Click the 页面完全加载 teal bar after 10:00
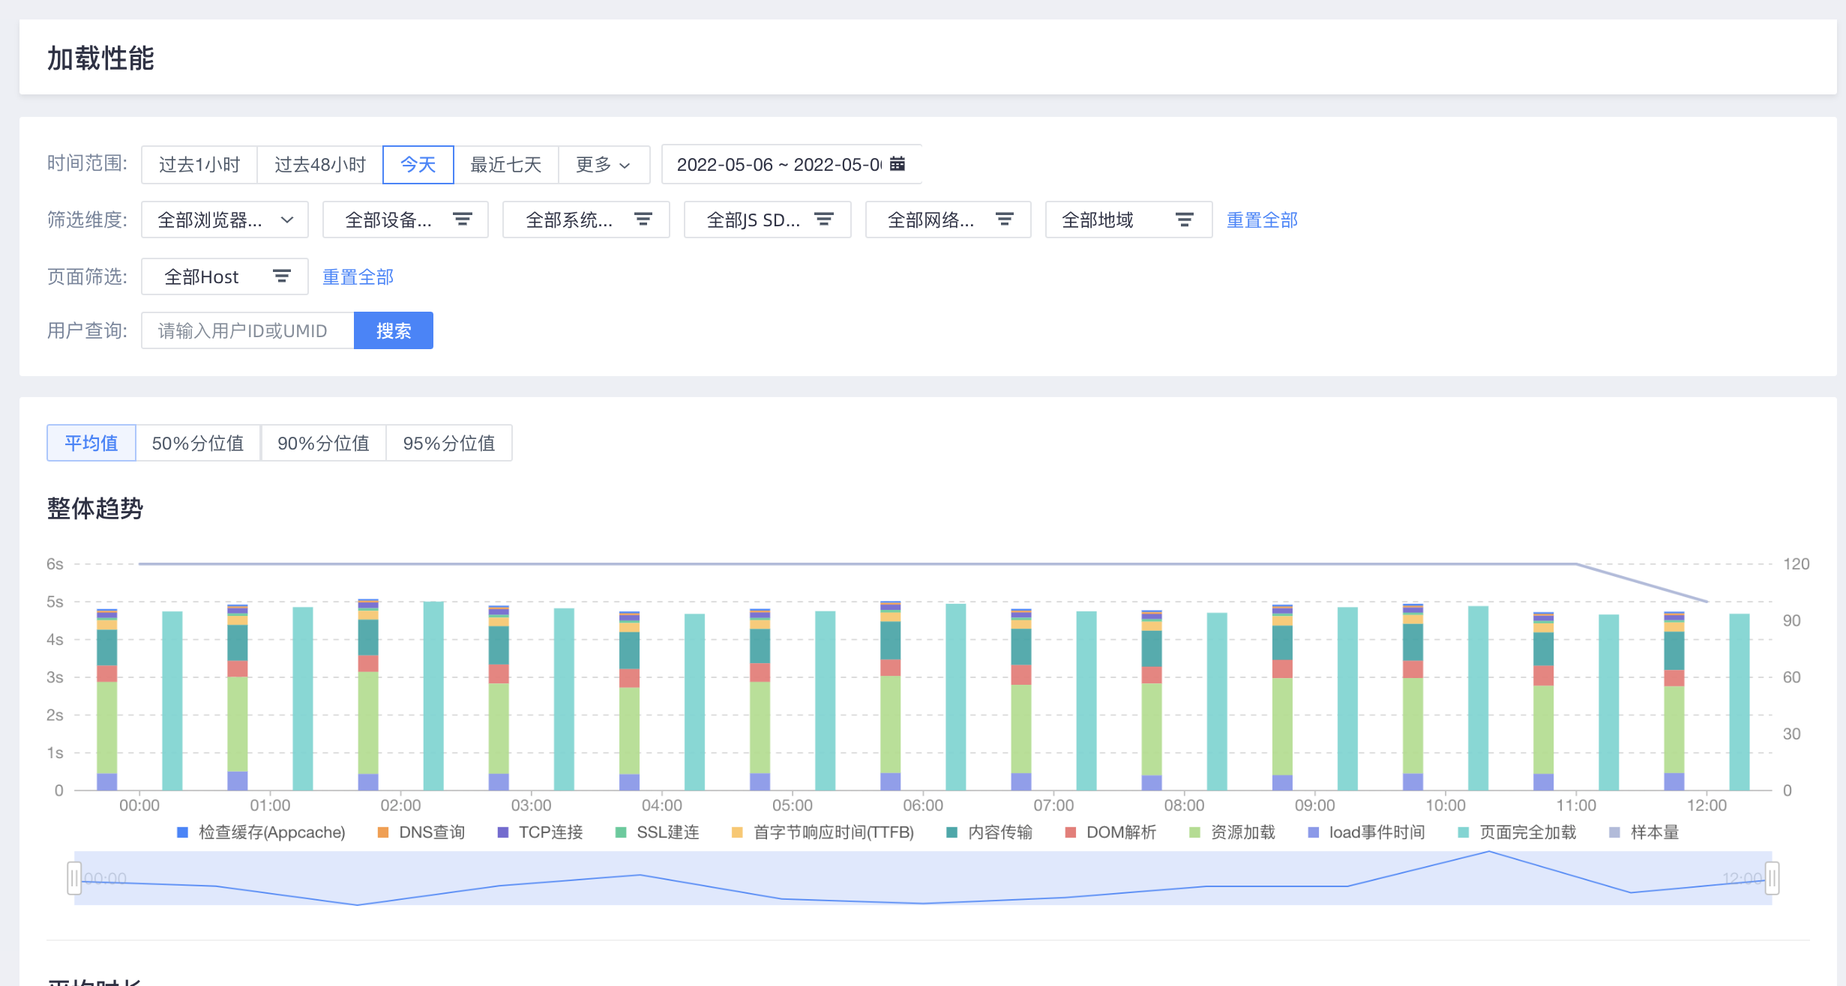The width and height of the screenshot is (1846, 986). point(1478,698)
